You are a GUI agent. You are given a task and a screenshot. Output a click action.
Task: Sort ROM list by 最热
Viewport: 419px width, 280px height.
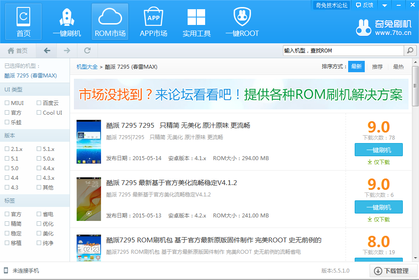pyautogui.click(x=398, y=67)
